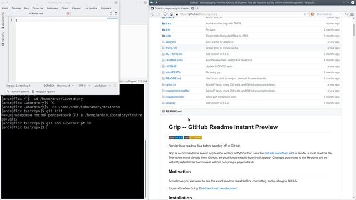The width and height of the screenshot is (356, 200).
Task: Open the AUTHORS.md file
Action: tap(174, 54)
